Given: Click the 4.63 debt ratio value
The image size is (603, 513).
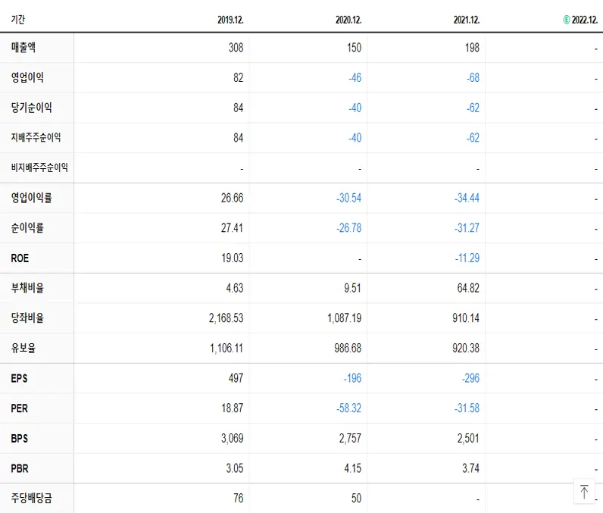Looking at the screenshot, I should 235,288.
